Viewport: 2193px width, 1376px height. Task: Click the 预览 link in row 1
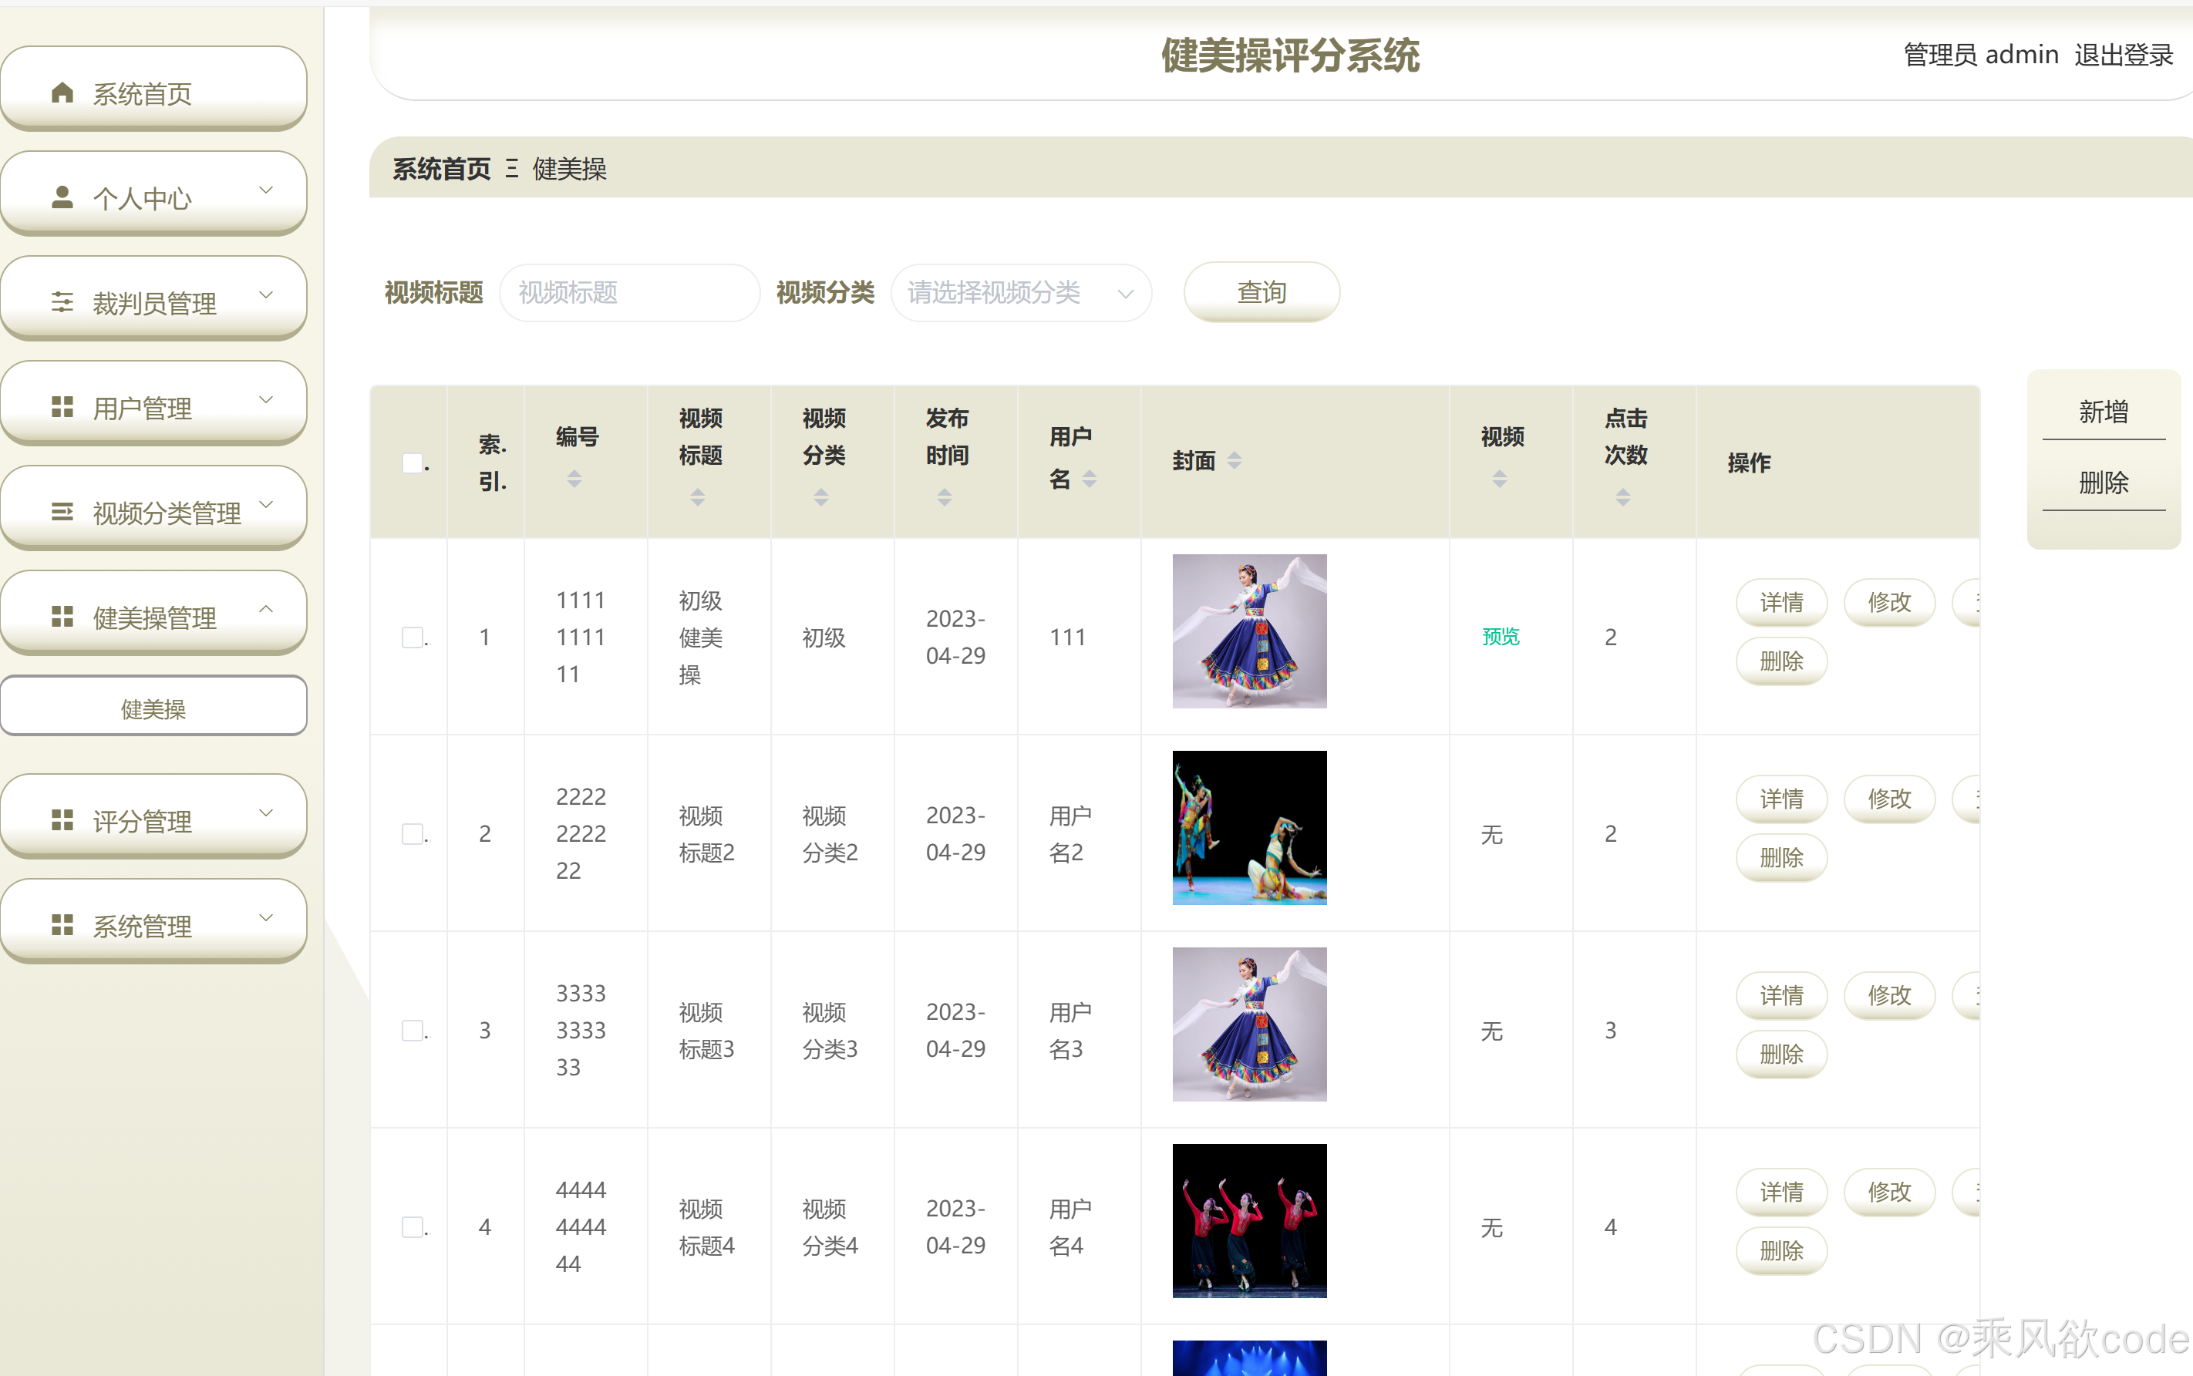(1501, 637)
